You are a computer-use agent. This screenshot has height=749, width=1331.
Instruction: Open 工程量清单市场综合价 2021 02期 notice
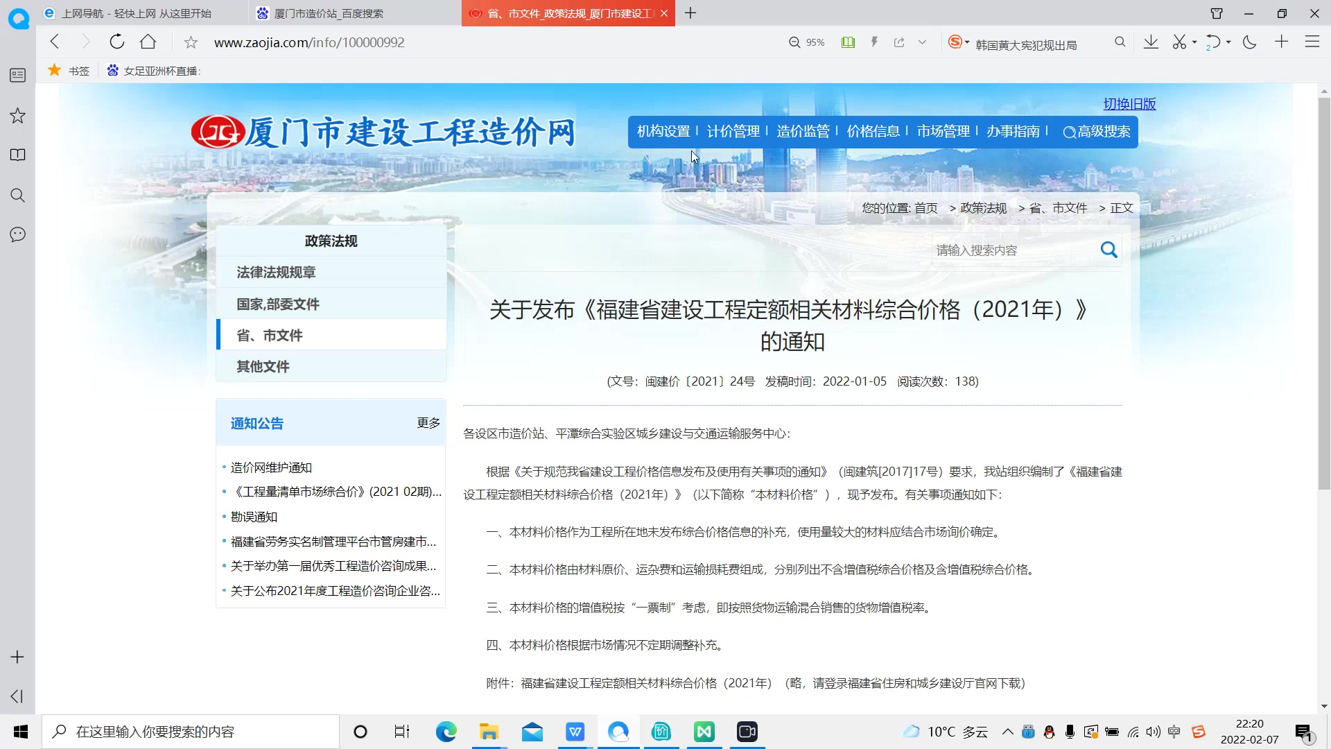click(336, 492)
